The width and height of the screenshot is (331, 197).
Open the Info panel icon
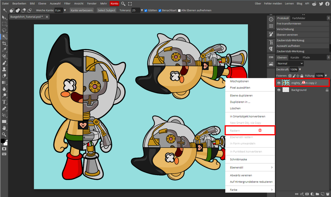(271, 19)
